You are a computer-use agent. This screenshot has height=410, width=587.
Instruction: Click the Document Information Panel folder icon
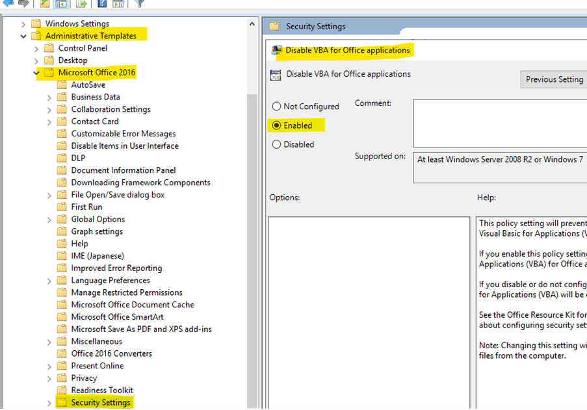(x=62, y=170)
